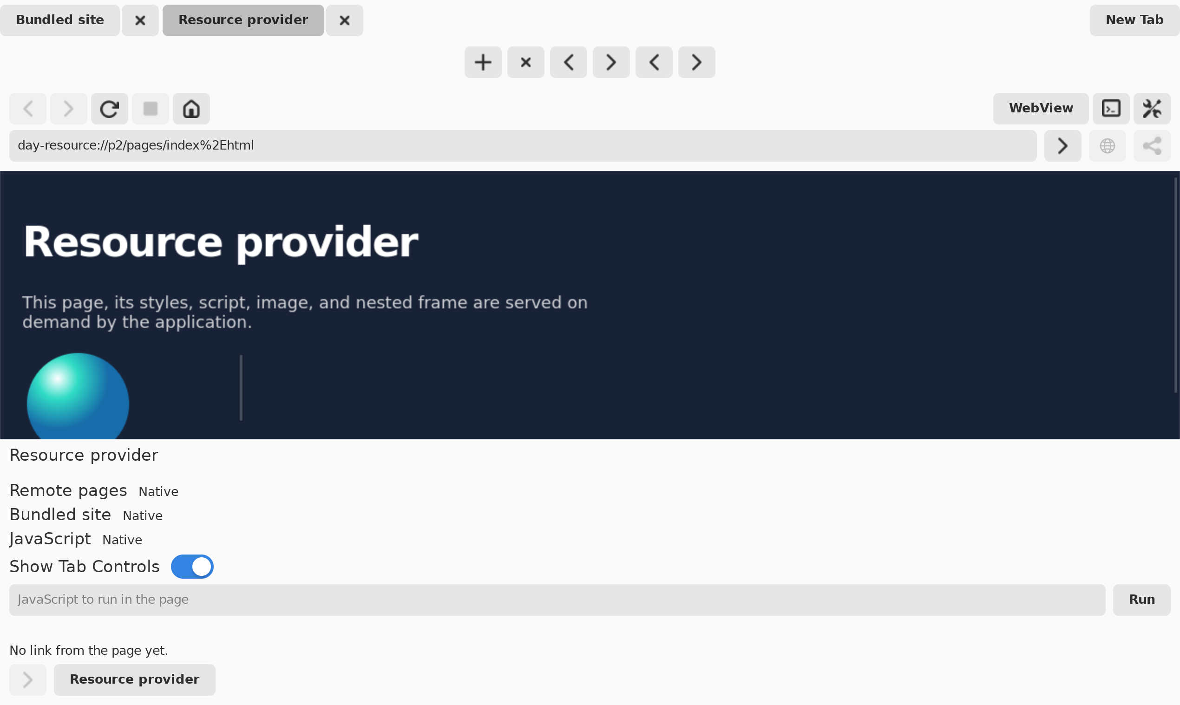Click the Resource provider page heading
Image resolution: width=1180 pixels, height=705 pixels.
pyautogui.click(x=221, y=242)
